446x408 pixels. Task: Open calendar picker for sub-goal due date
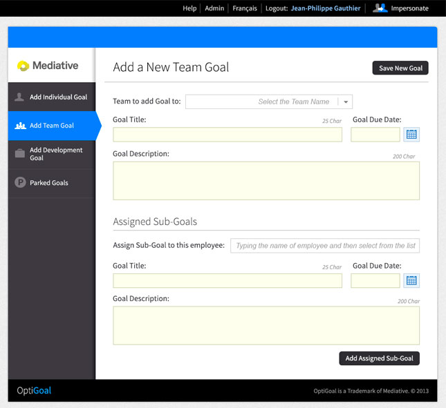[x=411, y=280]
